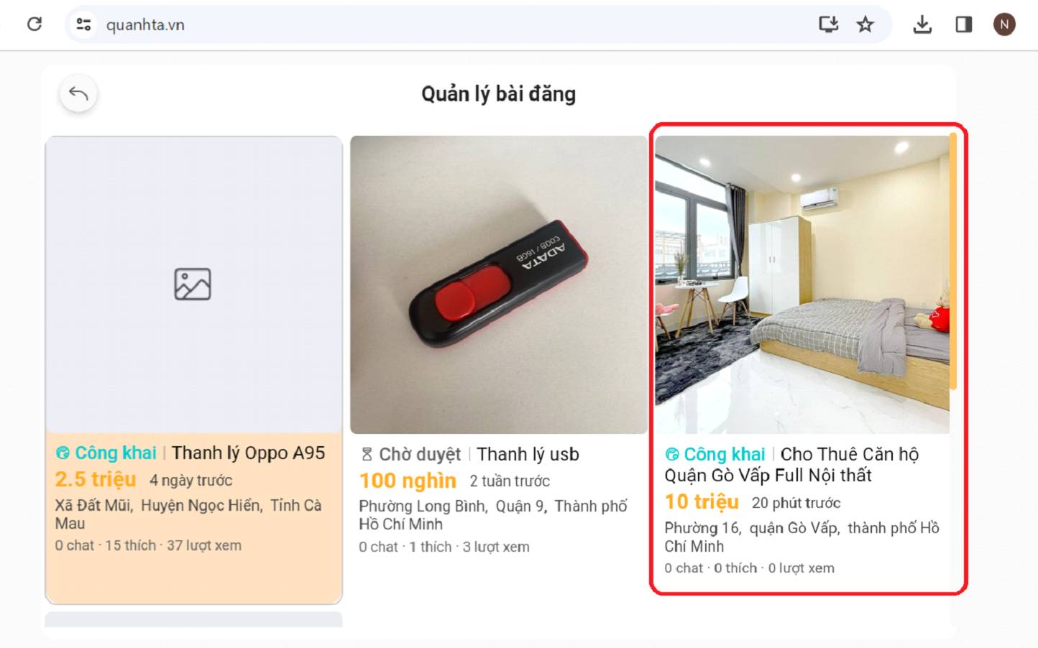The image size is (1038, 648).
Task: Open Cho Thuê Căn hộ Quận Gò Vấp listing
Action: pyautogui.click(x=791, y=465)
